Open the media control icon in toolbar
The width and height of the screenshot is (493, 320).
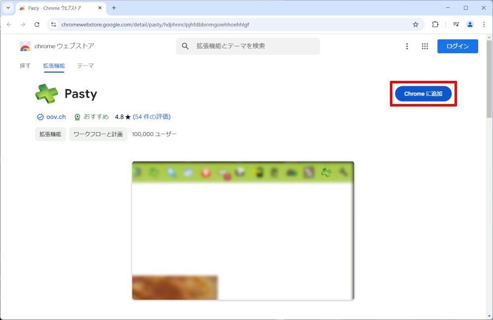point(456,24)
